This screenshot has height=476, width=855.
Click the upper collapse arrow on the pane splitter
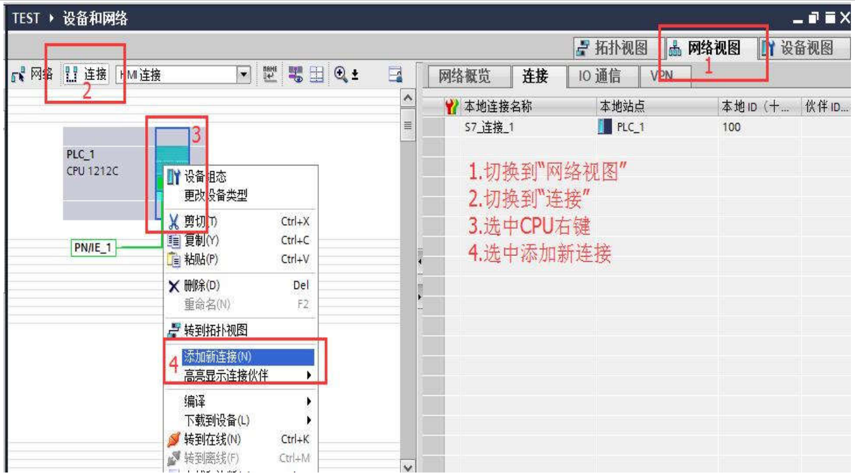[x=420, y=261]
